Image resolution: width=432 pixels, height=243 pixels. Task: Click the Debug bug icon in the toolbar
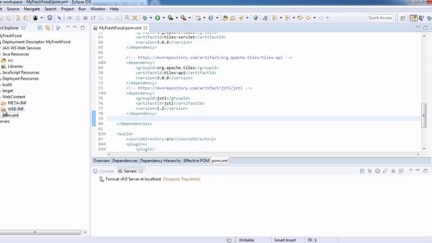[144, 18]
